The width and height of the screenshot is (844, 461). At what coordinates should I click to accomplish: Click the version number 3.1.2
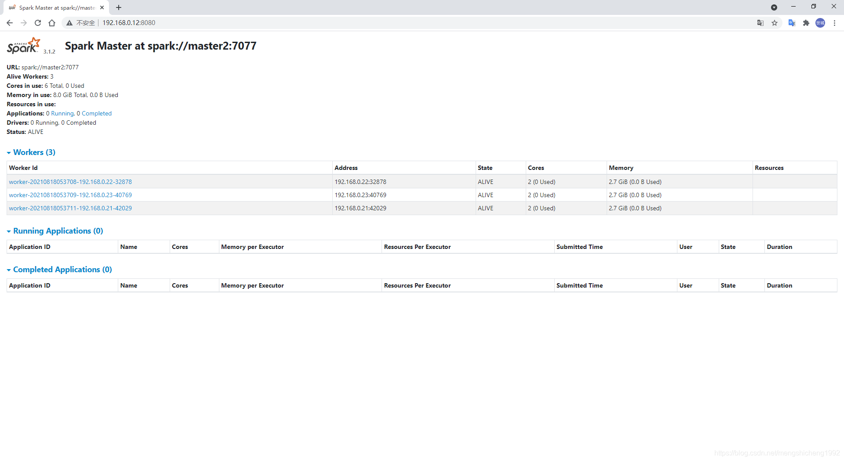click(x=49, y=51)
